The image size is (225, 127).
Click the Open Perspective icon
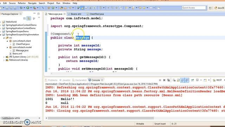click(210, 8)
